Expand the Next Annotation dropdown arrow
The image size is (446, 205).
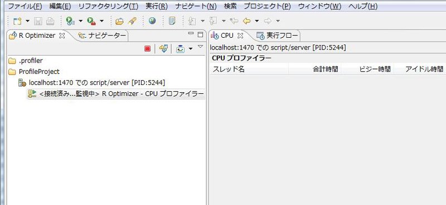pos(202,21)
